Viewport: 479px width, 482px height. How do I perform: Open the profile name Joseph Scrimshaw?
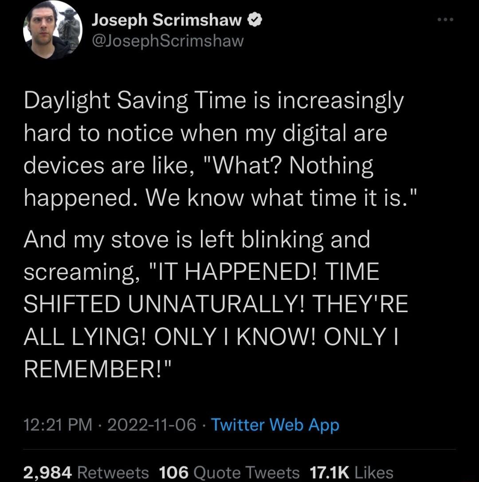(x=166, y=19)
